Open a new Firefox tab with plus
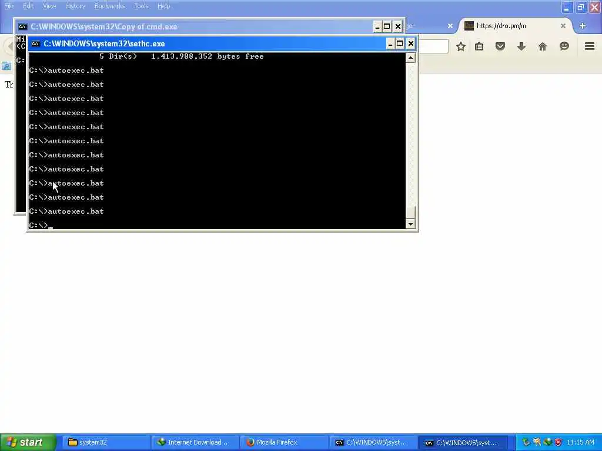602x451 pixels. click(583, 26)
